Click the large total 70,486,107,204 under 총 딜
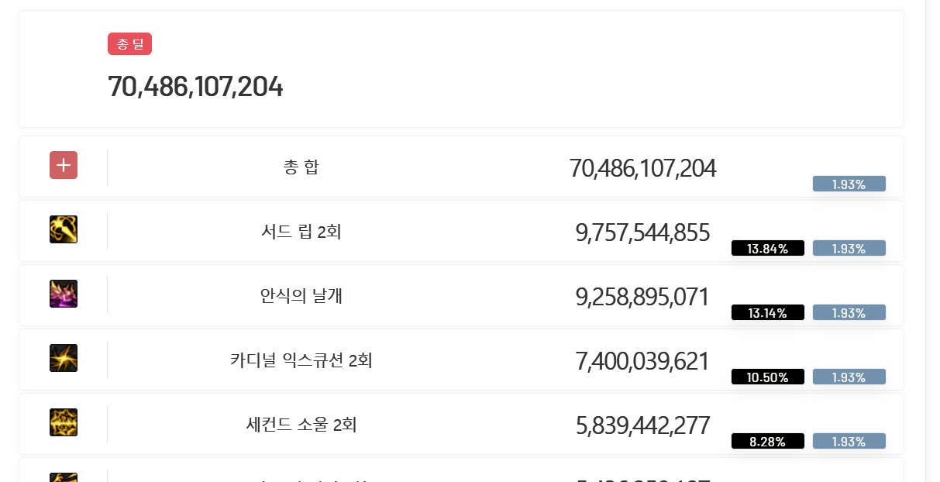 (x=195, y=87)
